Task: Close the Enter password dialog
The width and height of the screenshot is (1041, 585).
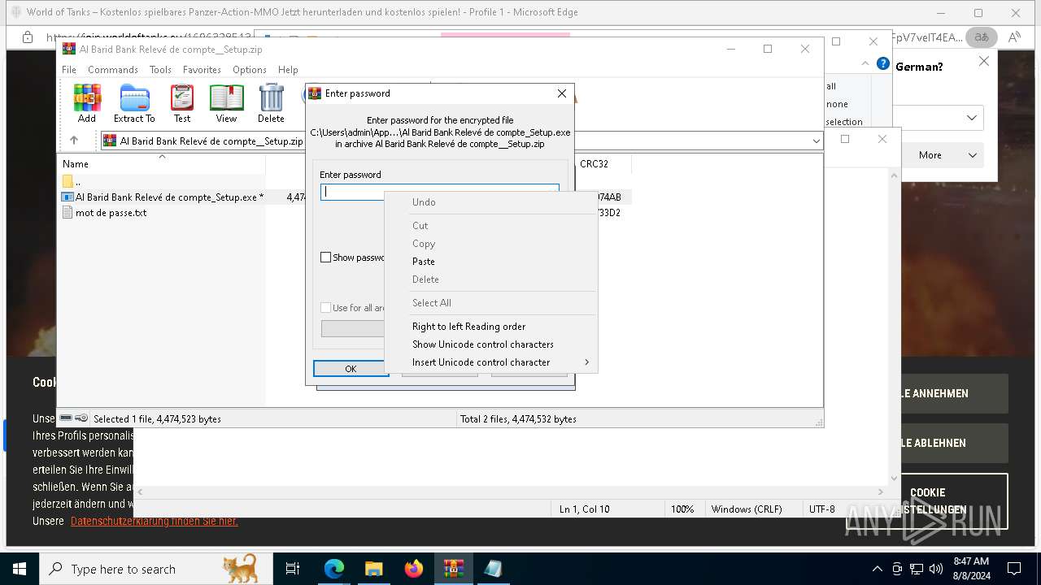Action: tap(561, 93)
